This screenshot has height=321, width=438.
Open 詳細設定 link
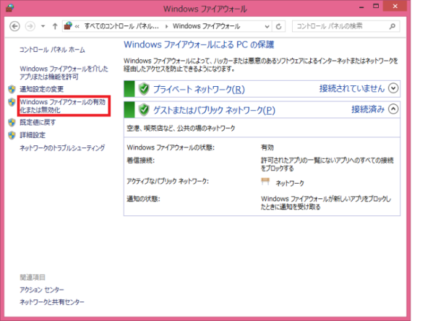[32, 135]
